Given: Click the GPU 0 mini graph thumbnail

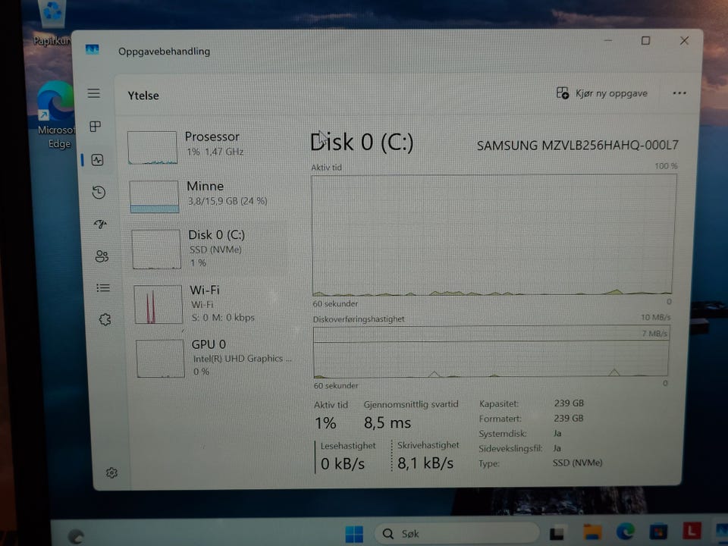Looking at the screenshot, I should point(160,359).
